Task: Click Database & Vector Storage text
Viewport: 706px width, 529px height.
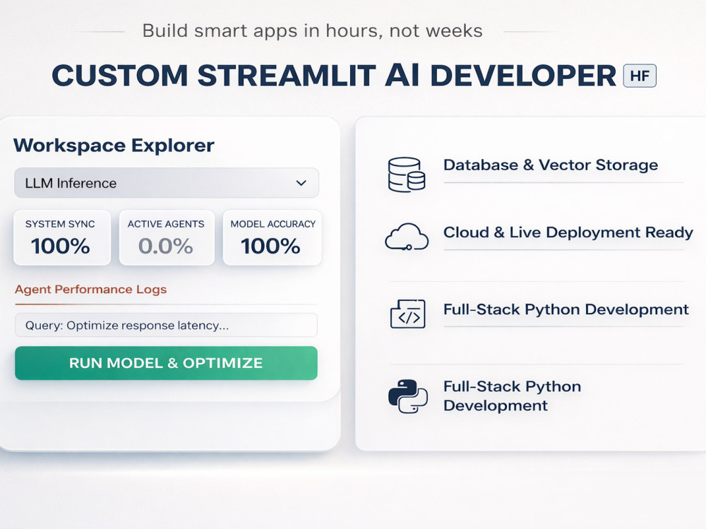Action: (x=551, y=165)
